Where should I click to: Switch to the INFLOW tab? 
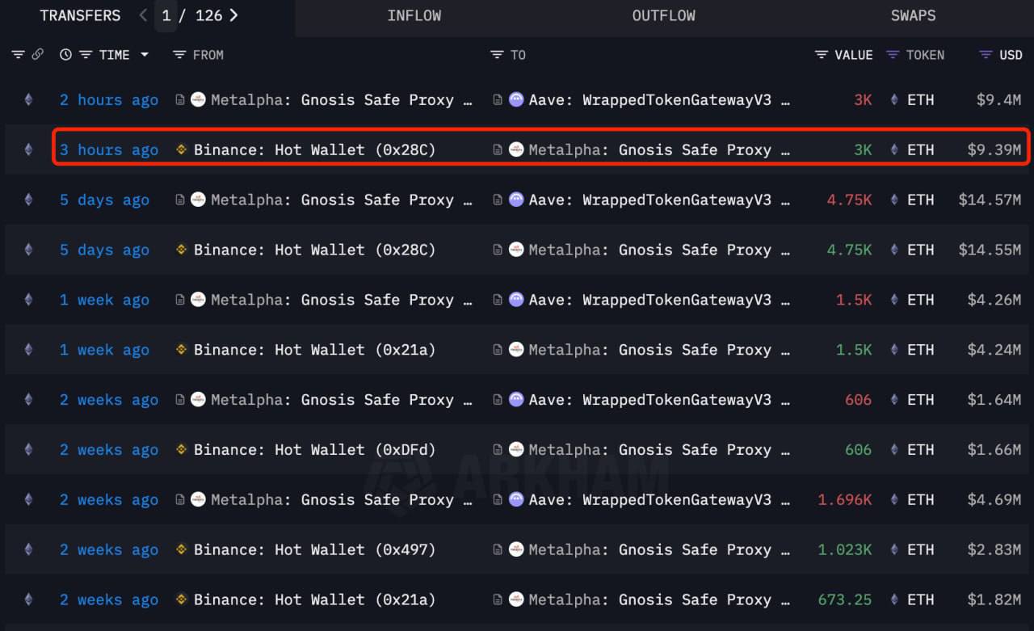(x=414, y=16)
